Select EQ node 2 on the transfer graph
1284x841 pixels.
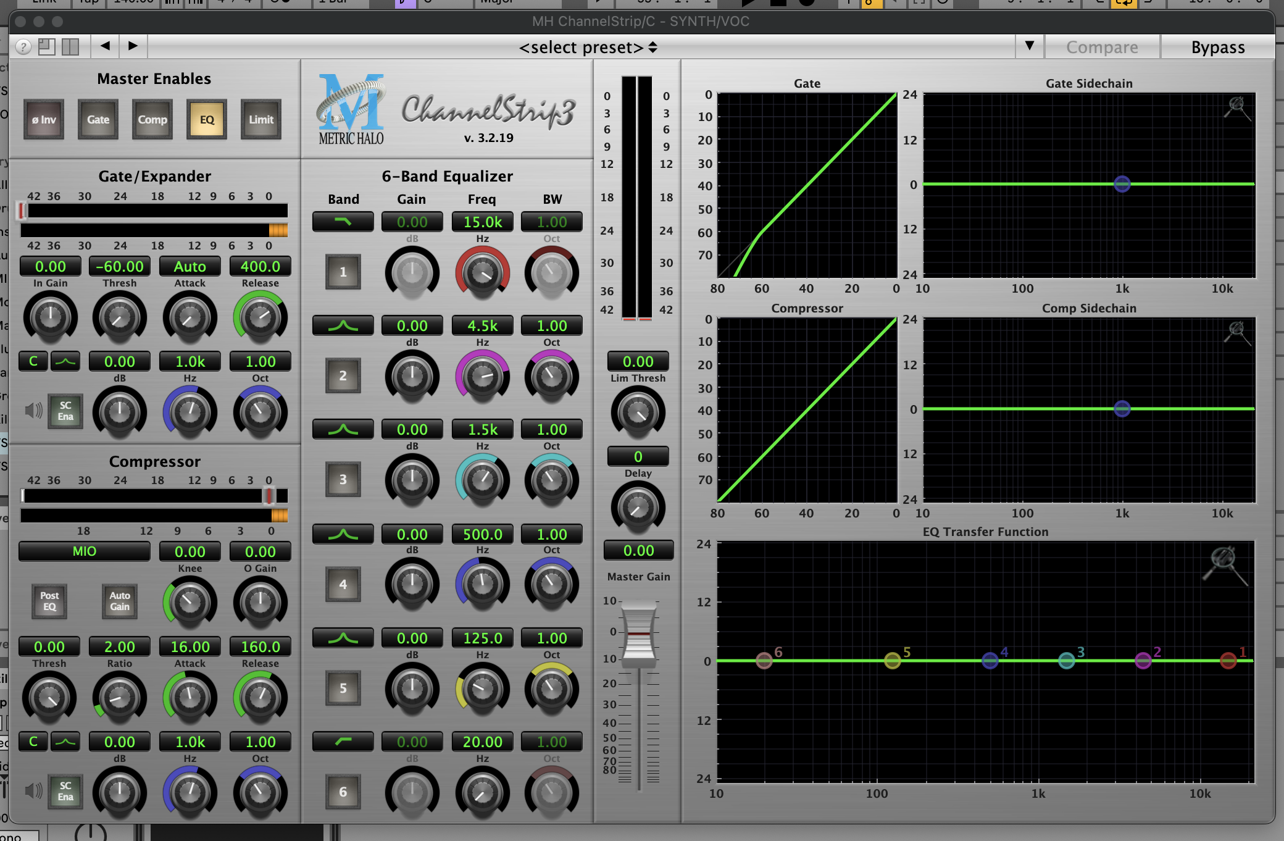tap(1143, 661)
